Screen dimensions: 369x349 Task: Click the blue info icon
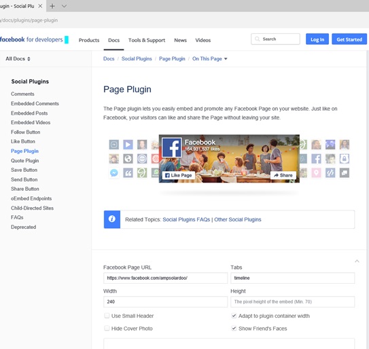[x=112, y=219]
